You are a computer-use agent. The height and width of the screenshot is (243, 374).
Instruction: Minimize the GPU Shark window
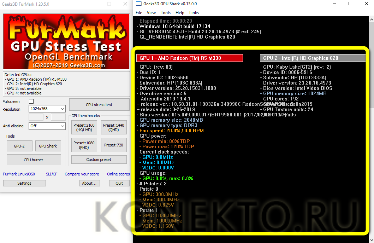pyautogui.click(x=334, y=4)
